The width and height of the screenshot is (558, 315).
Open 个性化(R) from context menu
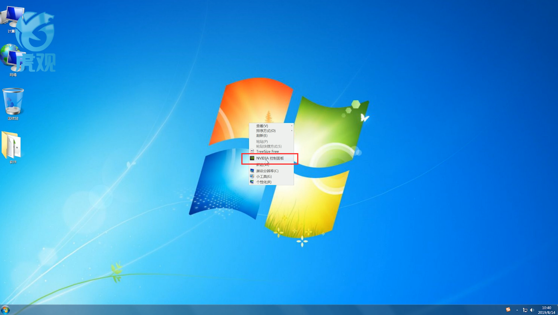(x=271, y=182)
